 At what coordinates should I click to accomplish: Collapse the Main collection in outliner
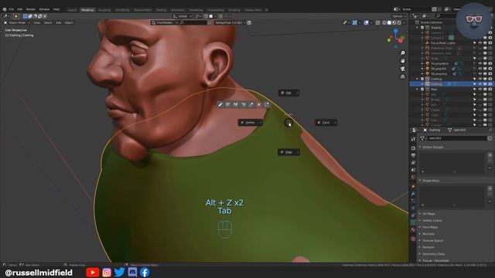coord(418,90)
